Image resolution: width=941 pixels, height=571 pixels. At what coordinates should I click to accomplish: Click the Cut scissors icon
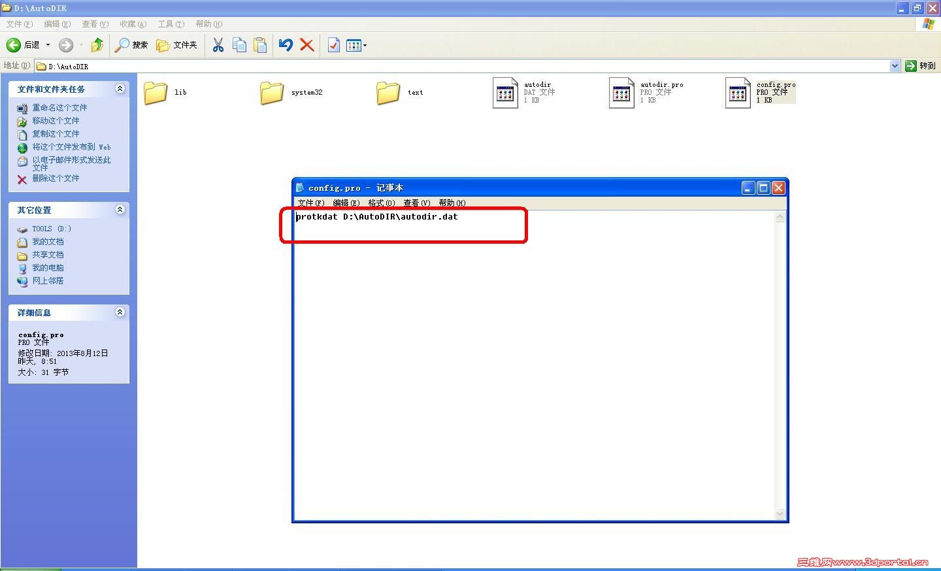point(218,45)
